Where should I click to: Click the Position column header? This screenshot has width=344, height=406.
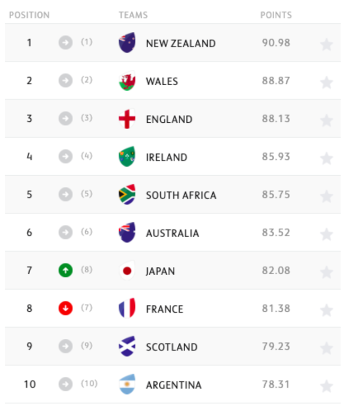(29, 15)
